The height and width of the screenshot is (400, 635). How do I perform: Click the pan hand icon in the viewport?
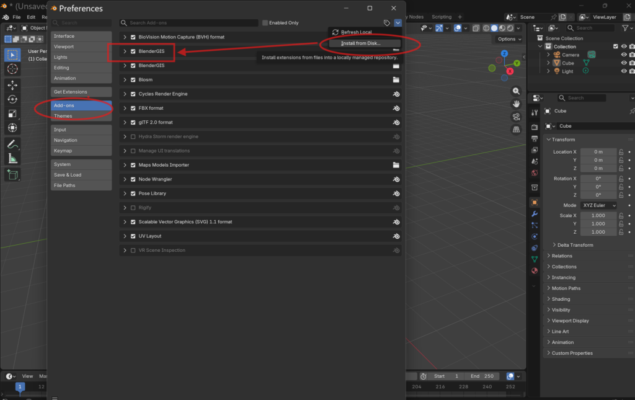(516, 104)
